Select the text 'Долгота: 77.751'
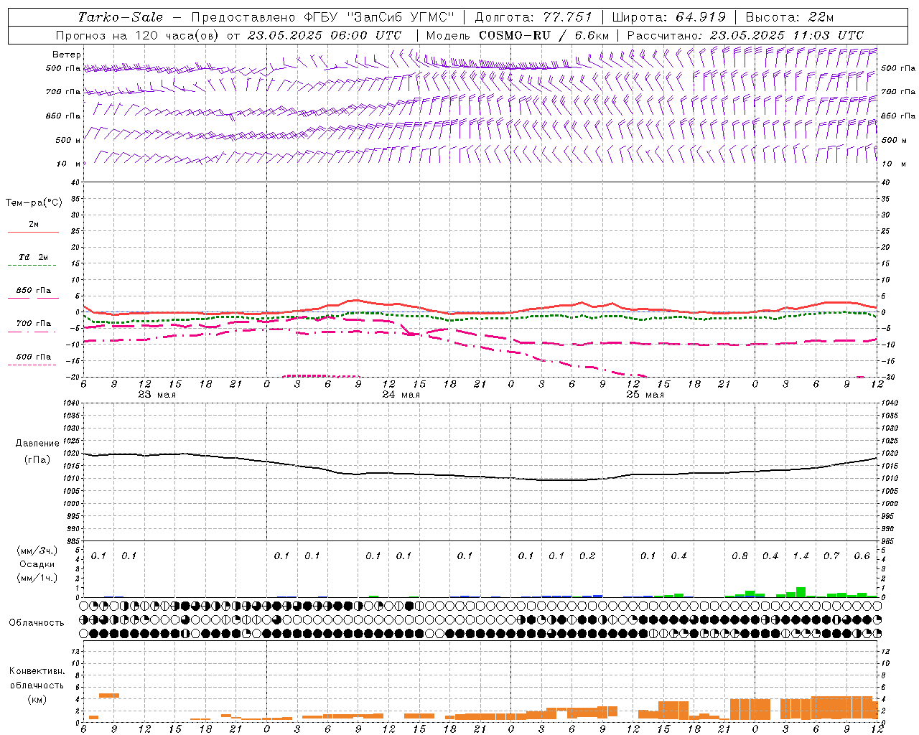919x735 pixels. pyautogui.click(x=533, y=17)
